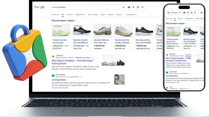Clear the phone search field with X
The height and width of the screenshot is (117, 209).
click(180, 12)
